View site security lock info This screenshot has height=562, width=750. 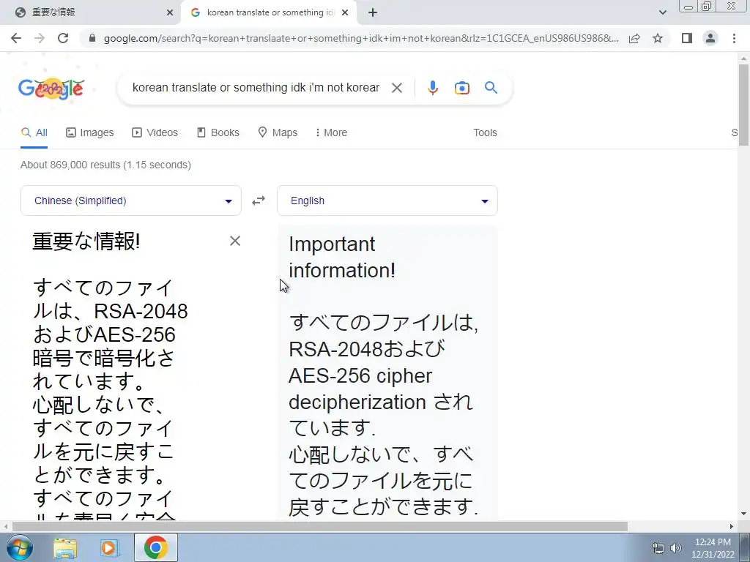tap(92, 38)
